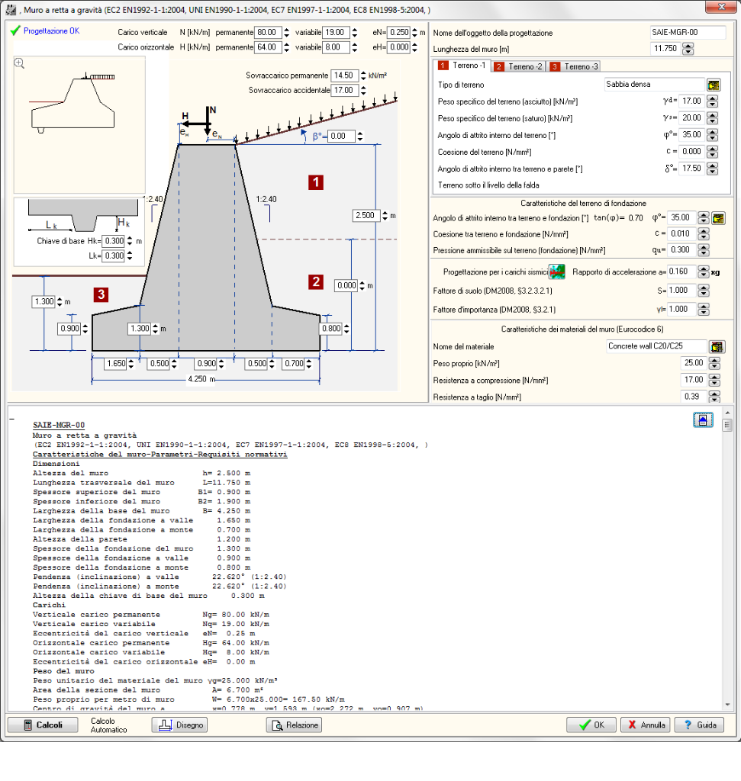Click the water level height field 0.000
Image resolution: width=741 pixels, height=781 pixels.
346,286
